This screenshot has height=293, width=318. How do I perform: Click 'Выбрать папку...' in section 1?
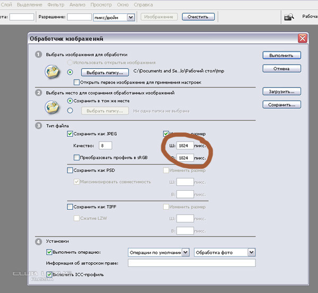105,72
